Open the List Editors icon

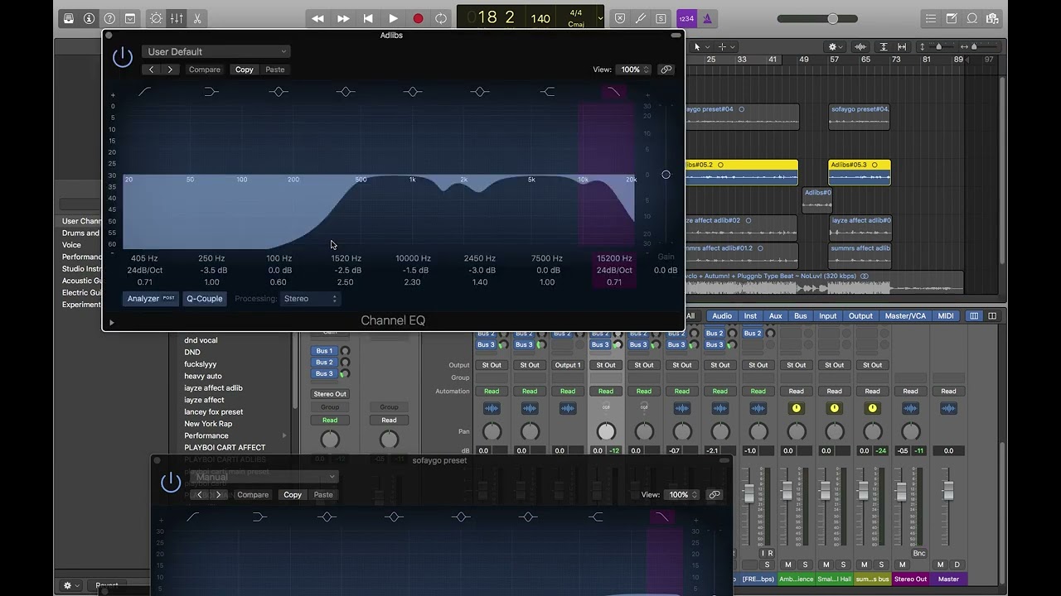[x=931, y=18]
